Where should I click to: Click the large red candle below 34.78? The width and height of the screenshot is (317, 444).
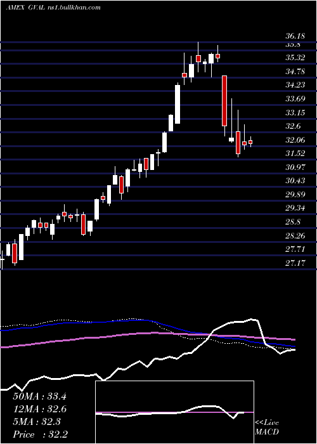[224, 101]
